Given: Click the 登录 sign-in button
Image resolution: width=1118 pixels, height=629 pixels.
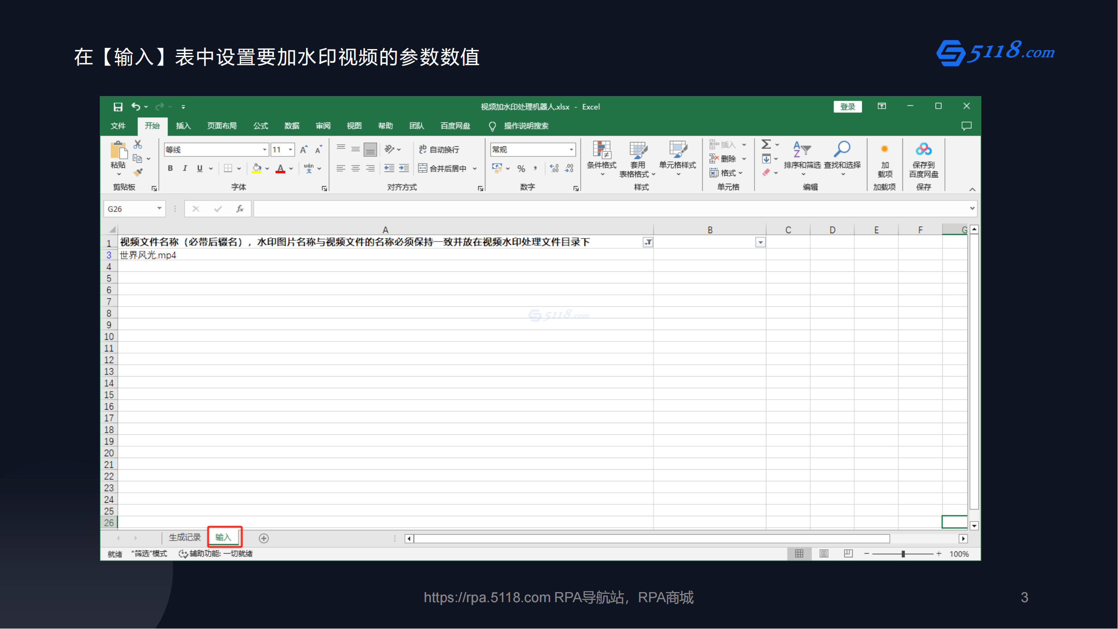Looking at the screenshot, I should coord(848,107).
